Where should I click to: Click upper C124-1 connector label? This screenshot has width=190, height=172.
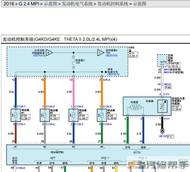(x=21, y=106)
